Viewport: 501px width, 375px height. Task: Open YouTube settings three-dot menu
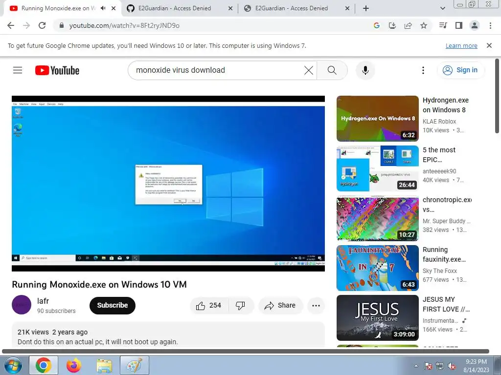tap(423, 70)
